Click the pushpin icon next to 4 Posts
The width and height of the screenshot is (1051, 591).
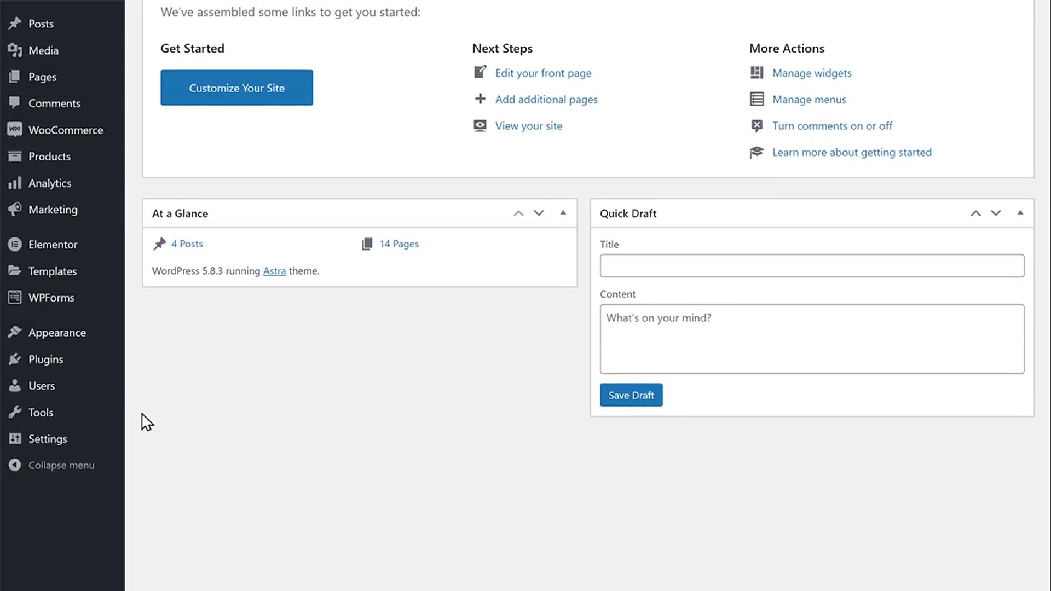[x=159, y=244]
